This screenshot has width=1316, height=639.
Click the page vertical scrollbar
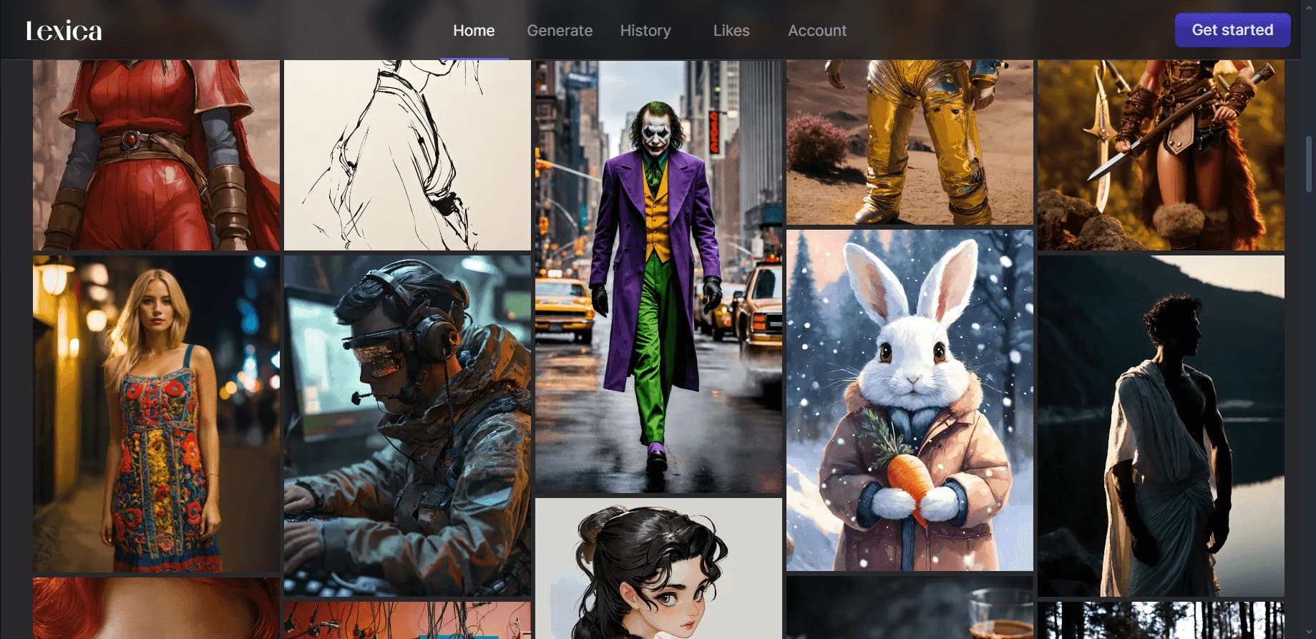(1309, 165)
